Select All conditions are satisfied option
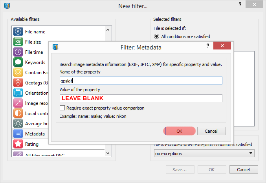The image size is (266, 183). (156, 37)
